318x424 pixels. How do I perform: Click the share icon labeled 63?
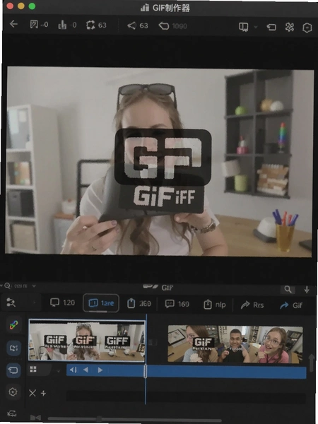click(x=131, y=25)
